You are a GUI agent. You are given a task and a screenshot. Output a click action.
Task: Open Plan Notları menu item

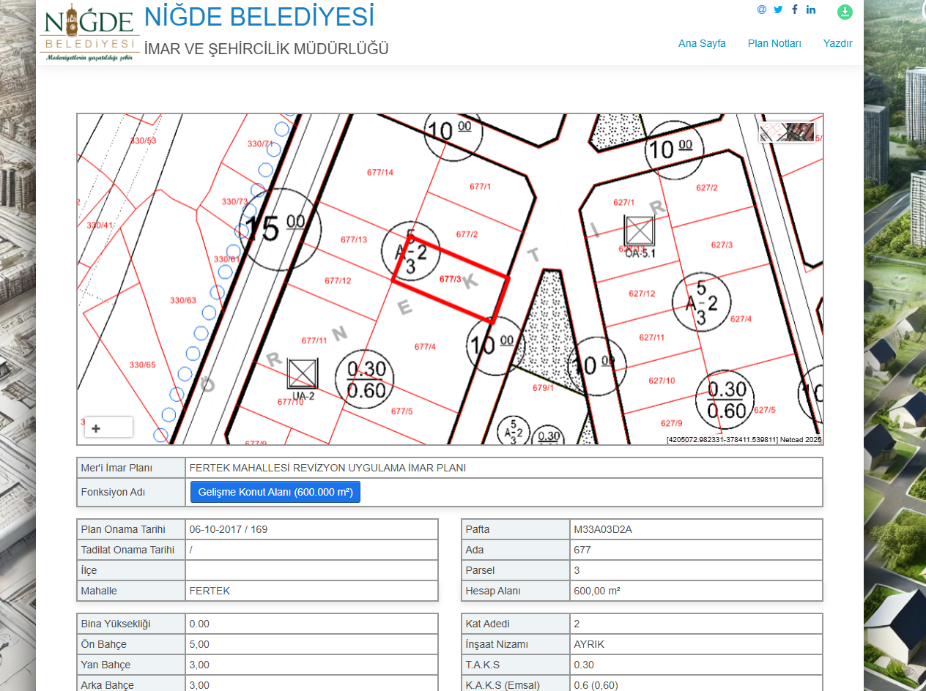[x=774, y=43]
